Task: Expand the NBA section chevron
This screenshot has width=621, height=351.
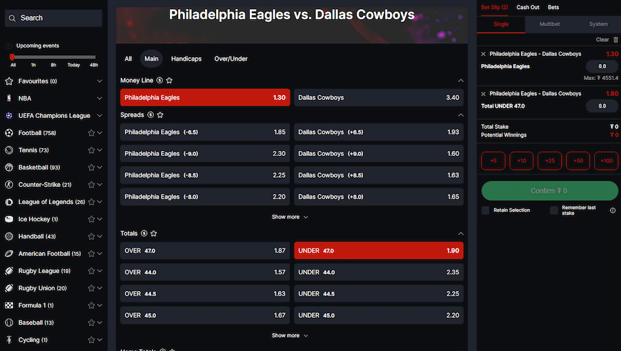Action: pyautogui.click(x=99, y=98)
